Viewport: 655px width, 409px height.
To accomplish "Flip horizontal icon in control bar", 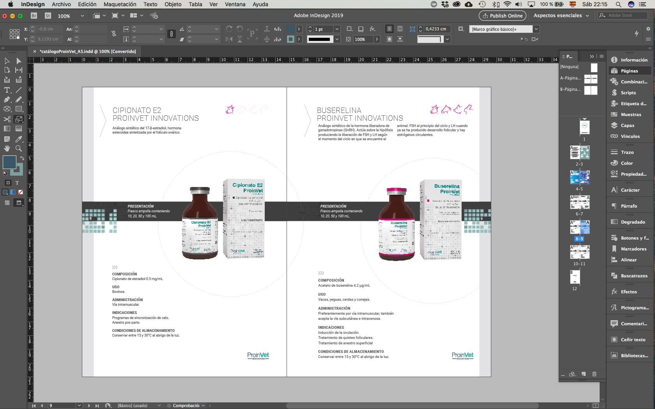I will click(x=229, y=39).
